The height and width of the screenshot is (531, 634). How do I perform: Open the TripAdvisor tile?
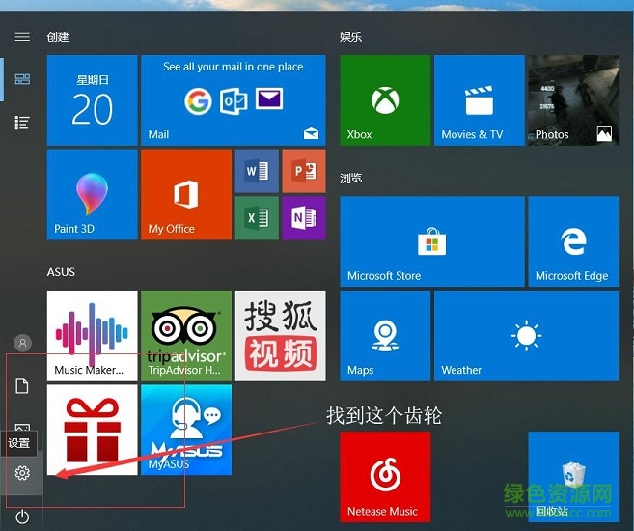[186, 336]
